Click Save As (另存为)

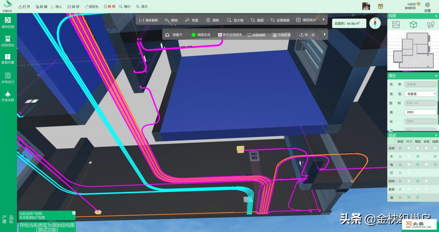(x=91, y=7)
